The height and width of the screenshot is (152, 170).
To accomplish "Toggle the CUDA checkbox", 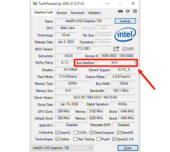I will (75, 133).
